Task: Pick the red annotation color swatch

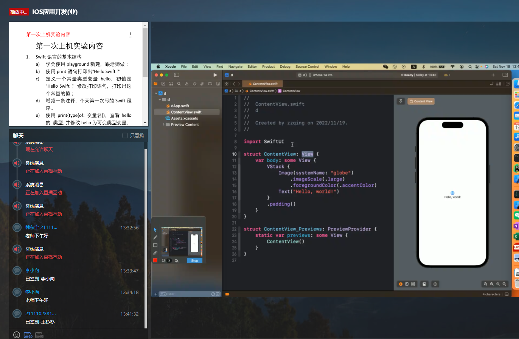Action: pos(155,260)
